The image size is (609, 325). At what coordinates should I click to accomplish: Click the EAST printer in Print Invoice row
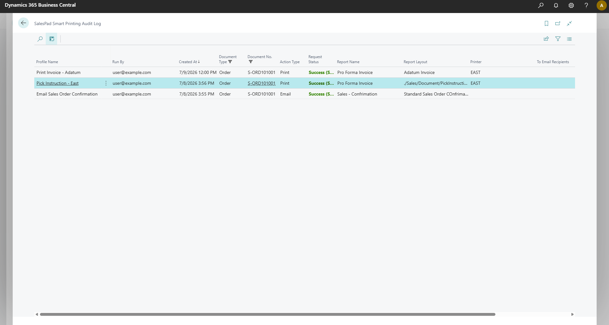pos(475,72)
